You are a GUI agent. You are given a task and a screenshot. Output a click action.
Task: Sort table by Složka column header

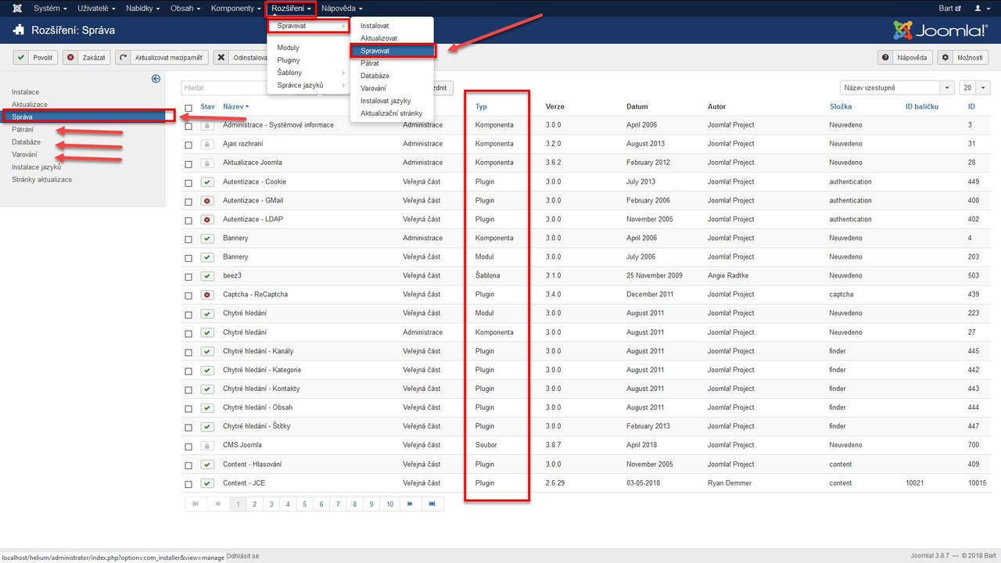coord(841,106)
